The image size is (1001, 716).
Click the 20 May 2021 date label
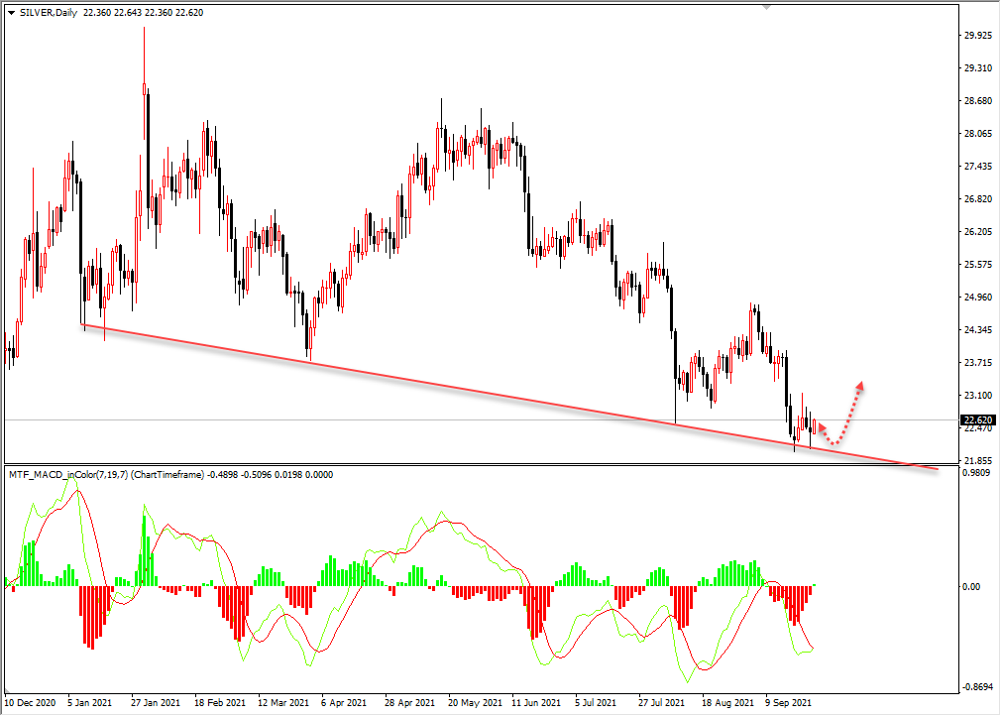click(475, 702)
